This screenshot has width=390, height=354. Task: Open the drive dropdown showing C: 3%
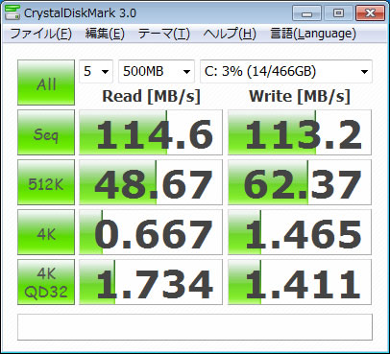coord(286,71)
